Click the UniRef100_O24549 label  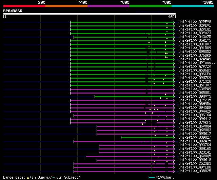[x=195, y=59]
